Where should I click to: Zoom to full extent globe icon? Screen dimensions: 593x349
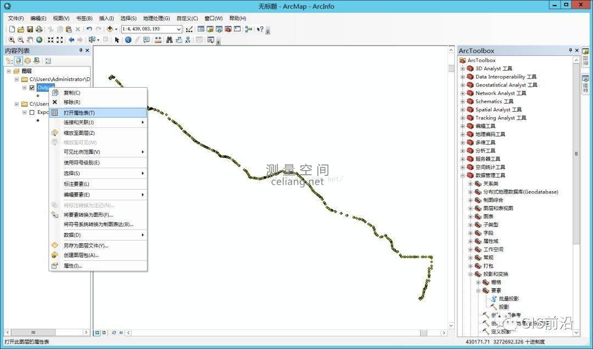[39, 39]
